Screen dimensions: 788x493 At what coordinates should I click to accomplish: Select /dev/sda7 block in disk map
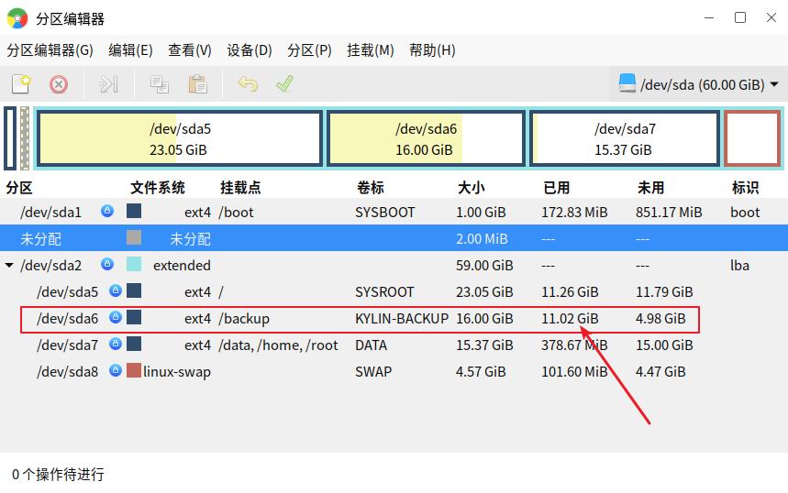pos(625,138)
